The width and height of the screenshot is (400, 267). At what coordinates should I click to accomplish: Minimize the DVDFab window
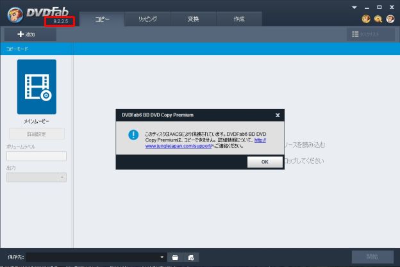tap(367, 8)
